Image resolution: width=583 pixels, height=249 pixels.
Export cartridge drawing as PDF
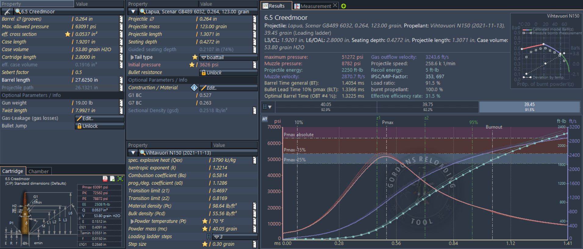105,179
